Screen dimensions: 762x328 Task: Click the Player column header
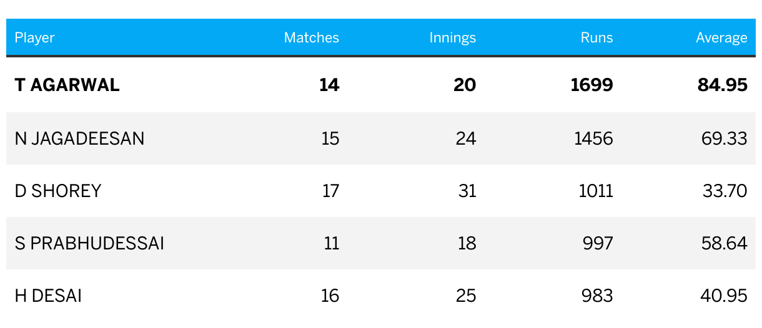(35, 38)
